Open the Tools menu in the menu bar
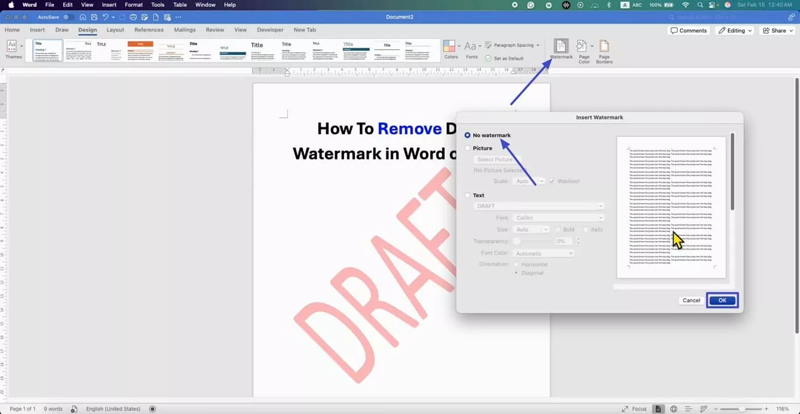 coord(158,4)
